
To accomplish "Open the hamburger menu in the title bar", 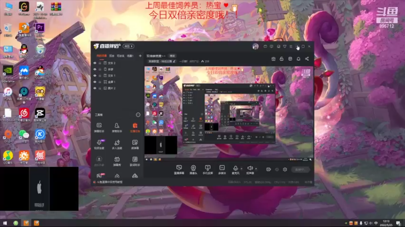I will pos(291,46).
